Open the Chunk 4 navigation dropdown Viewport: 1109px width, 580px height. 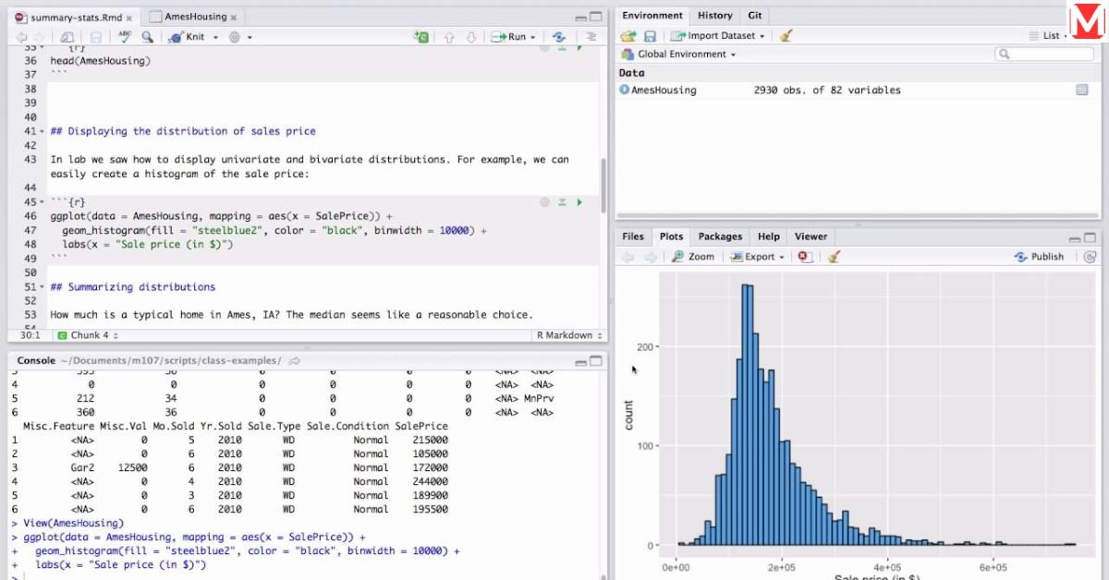point(88,335)
